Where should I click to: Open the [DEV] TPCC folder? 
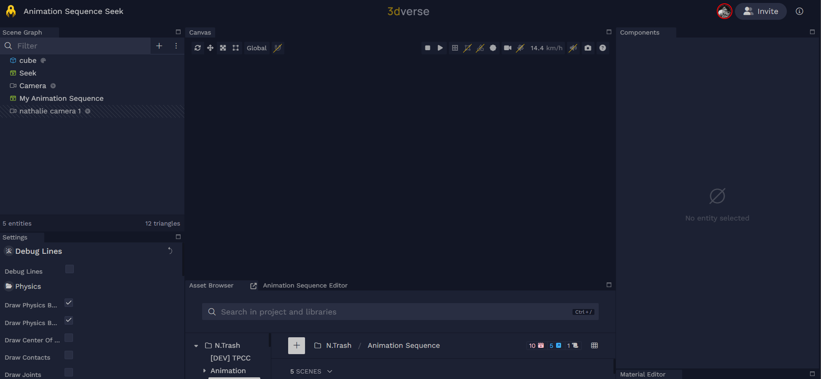[230, 358]
